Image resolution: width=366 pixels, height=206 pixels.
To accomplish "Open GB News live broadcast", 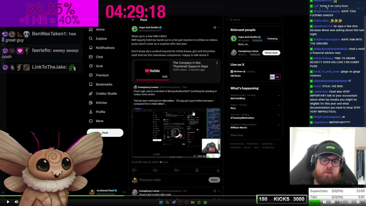I will (255, 74).
